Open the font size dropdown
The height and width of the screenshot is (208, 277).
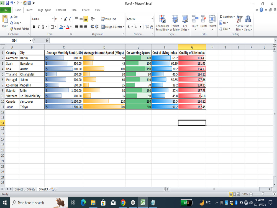[x=61, y=19]
